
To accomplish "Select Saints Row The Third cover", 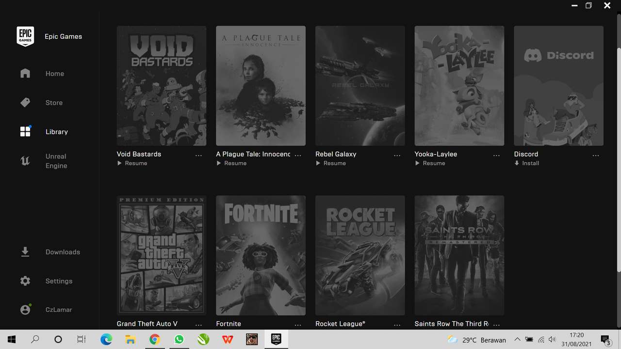I will tap(459, 255).
